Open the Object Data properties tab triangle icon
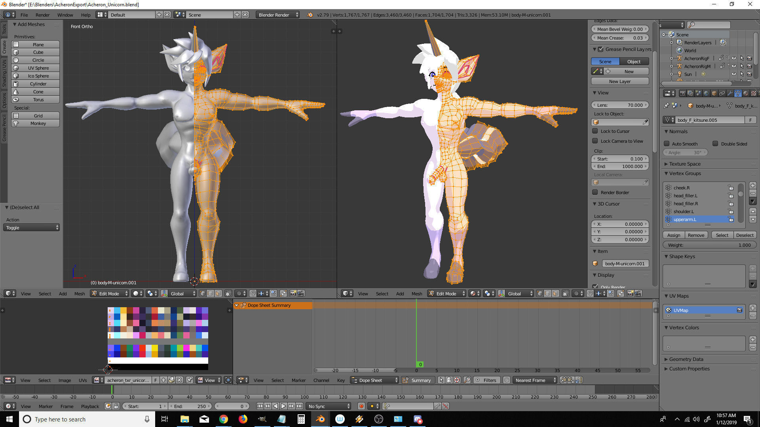760x427 pixels. click(738, 93)
